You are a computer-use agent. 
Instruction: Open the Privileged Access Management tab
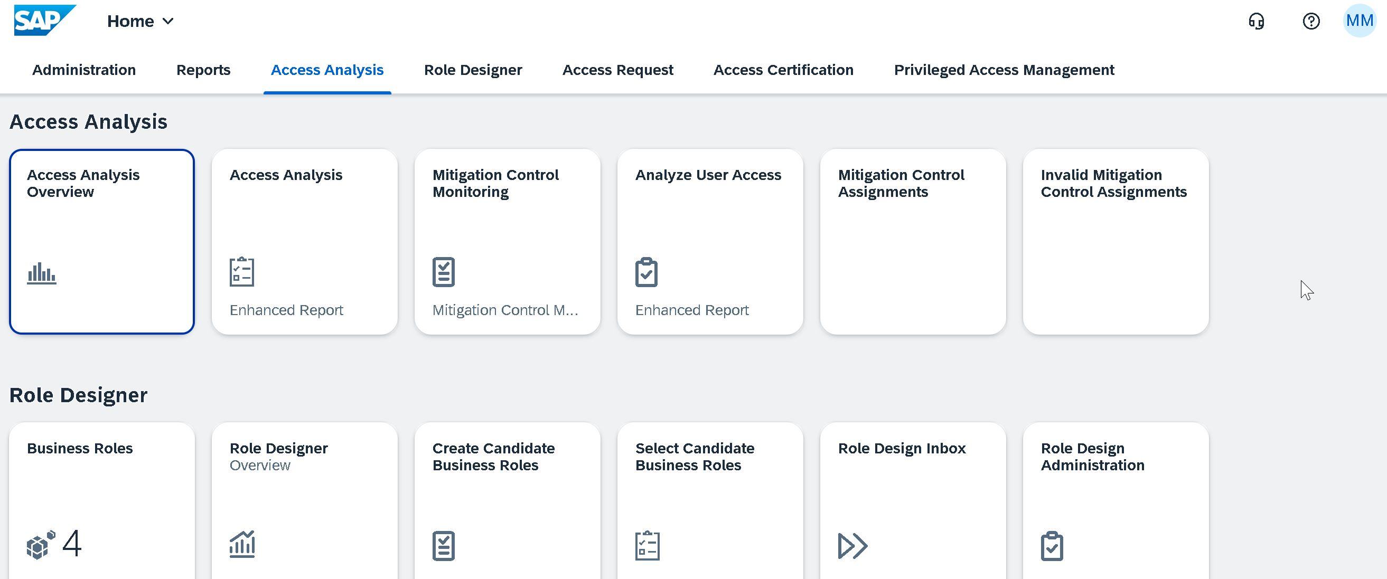(x=1004, y=70)
